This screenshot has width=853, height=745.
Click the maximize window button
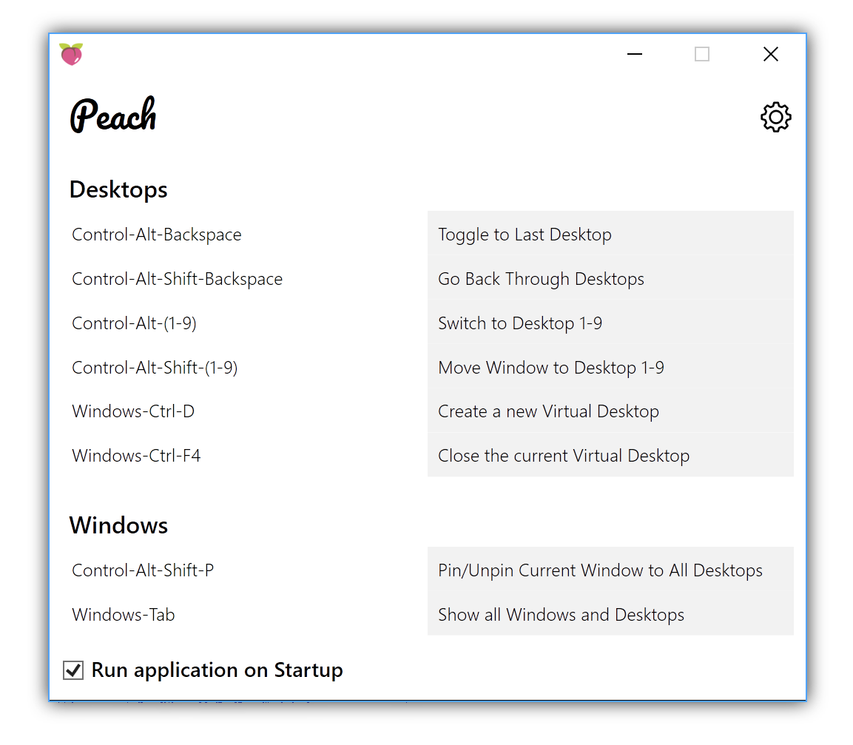(x=702, y=54)
